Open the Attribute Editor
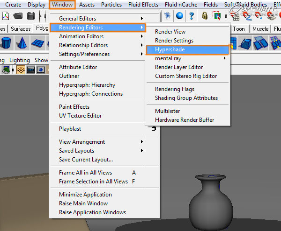281x231 pixels. pos(98,67)
